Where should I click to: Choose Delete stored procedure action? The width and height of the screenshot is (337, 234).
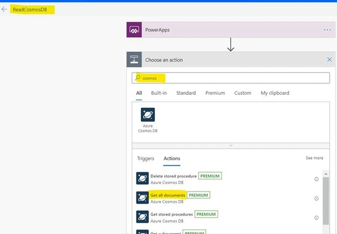(x=173, y=176)
